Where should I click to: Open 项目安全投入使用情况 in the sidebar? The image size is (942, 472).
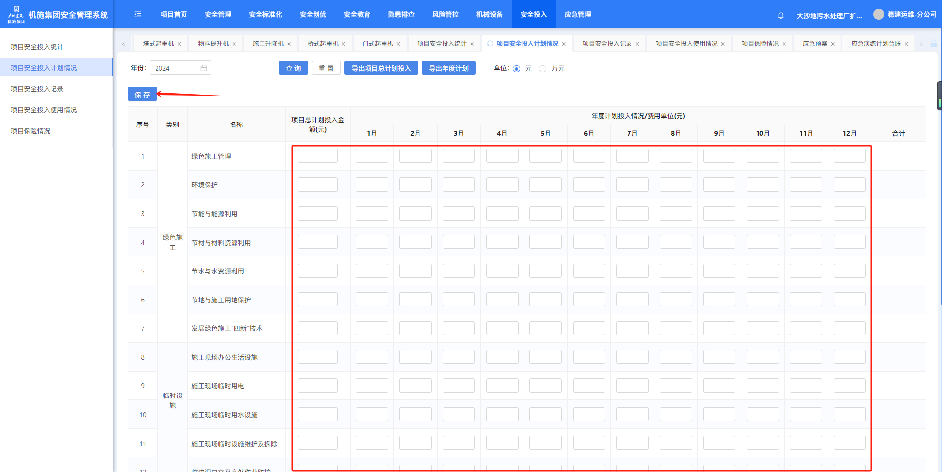[44, 110]
